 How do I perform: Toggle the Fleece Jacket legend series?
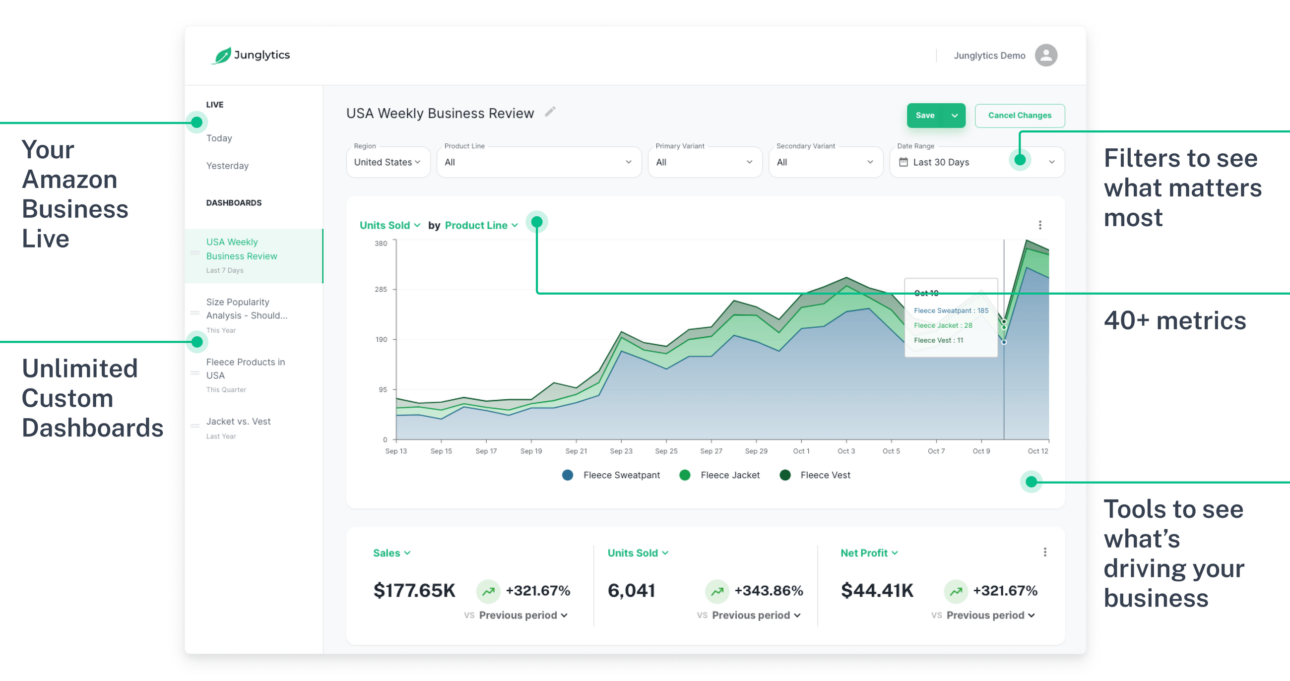point(730,475)
